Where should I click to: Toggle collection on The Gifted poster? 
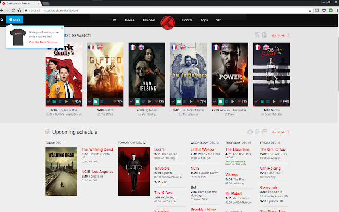click(96, 101)
